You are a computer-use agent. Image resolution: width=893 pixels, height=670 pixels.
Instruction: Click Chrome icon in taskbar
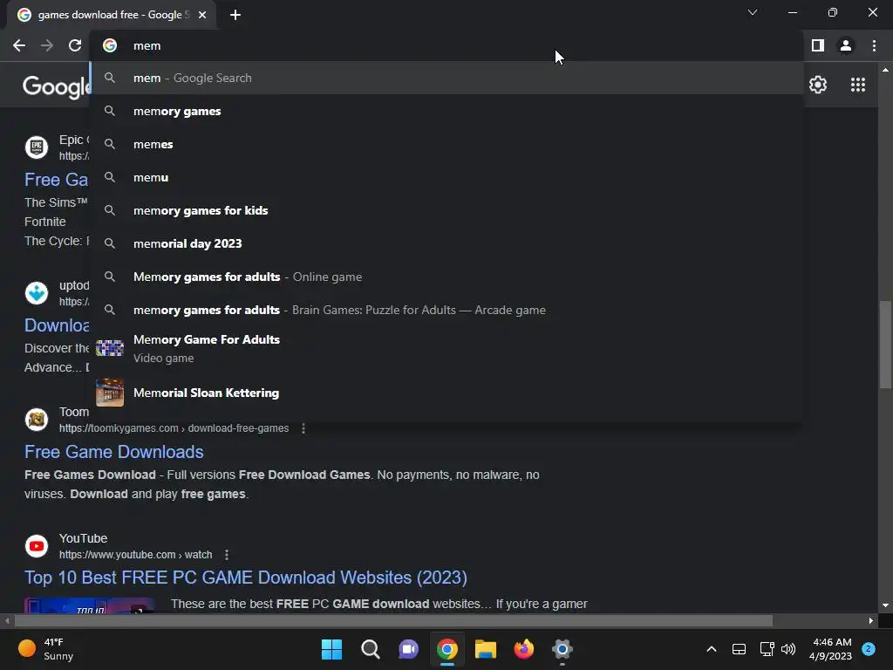(447, 649)
